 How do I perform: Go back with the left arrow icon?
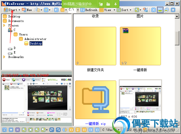click(x=56, y=10)
